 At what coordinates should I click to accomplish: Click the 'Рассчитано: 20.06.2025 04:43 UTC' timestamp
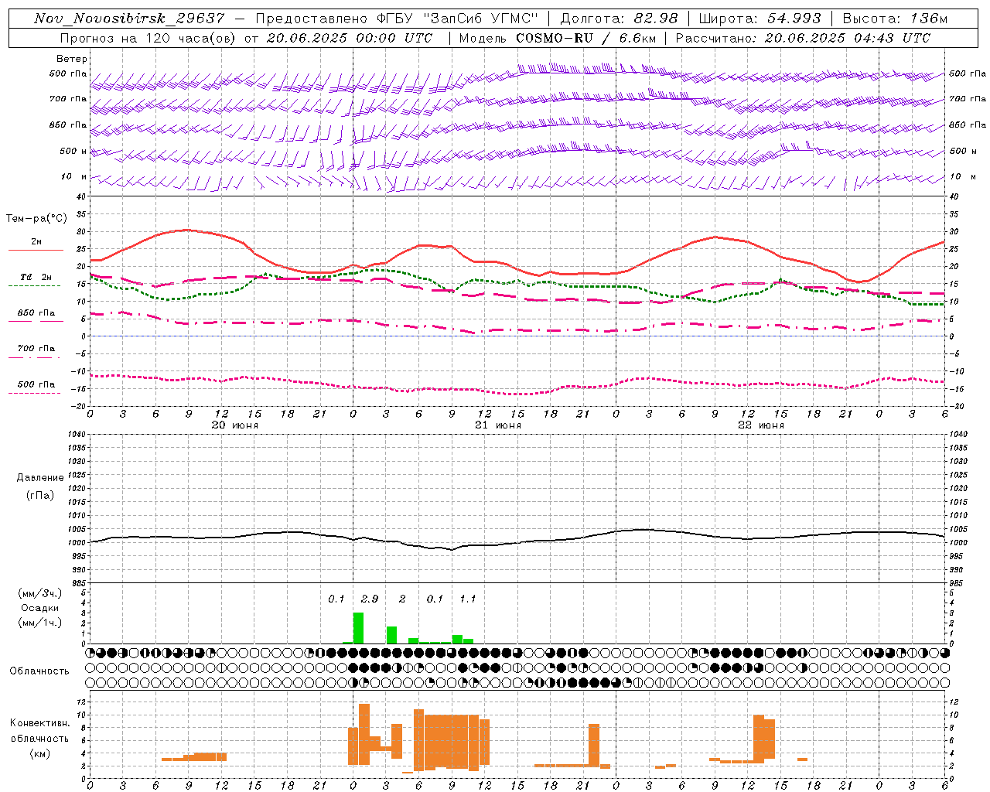(x=803, y=38)
